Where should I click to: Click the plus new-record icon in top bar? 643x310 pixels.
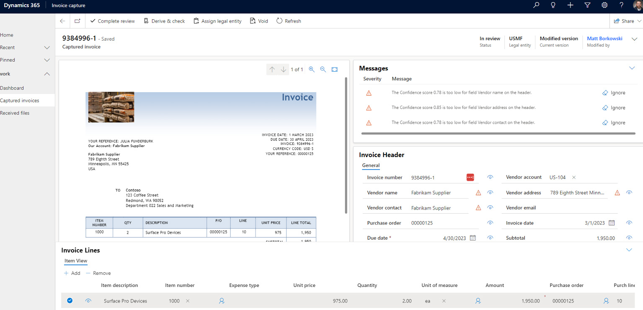coord(570,5)
